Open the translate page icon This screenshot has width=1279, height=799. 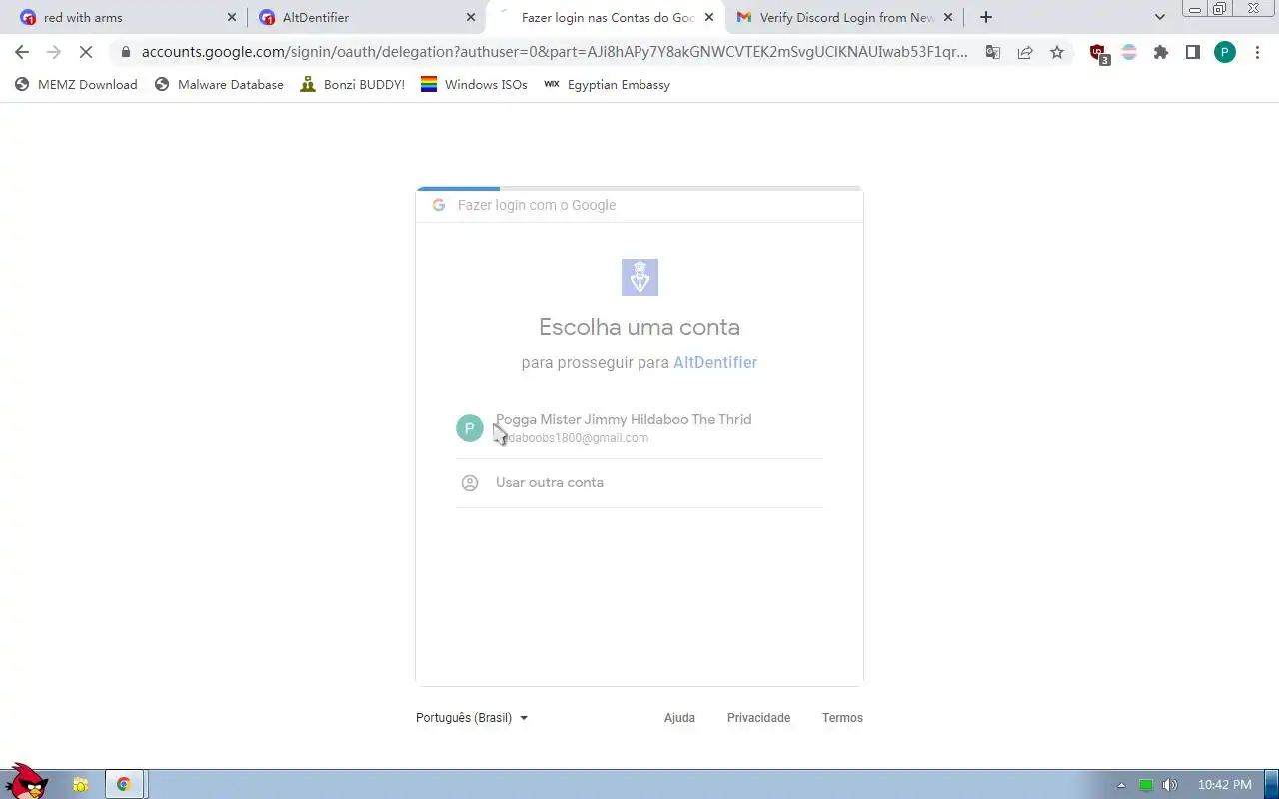(993, 52)
